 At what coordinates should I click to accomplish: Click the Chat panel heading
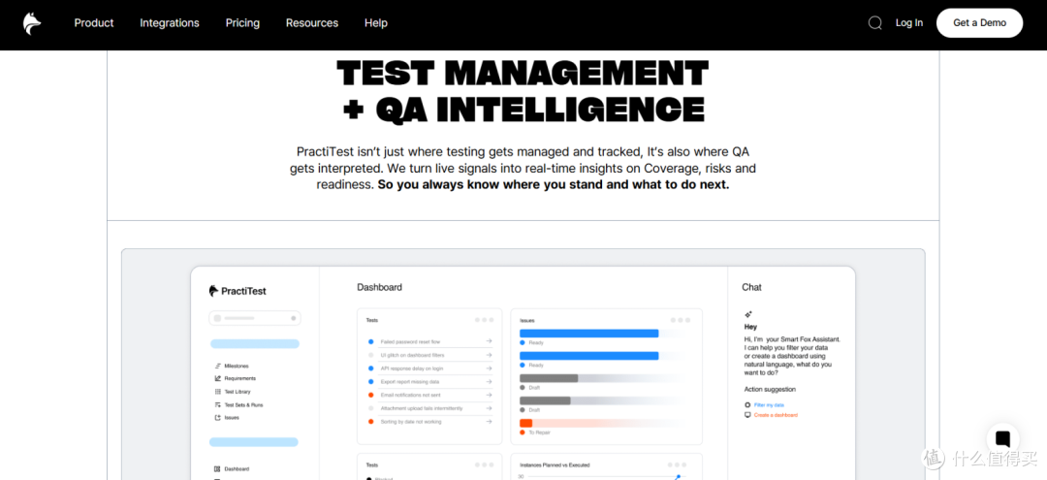coord(752,287)
